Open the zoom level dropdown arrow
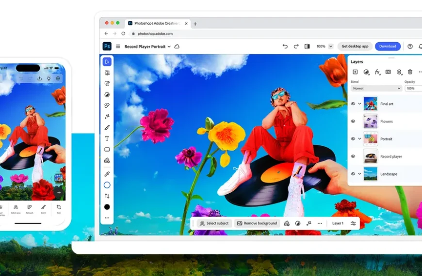This screenshot has width=422, height=276. pos(331,46)
